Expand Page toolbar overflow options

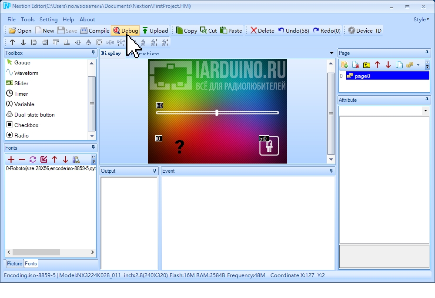coord(427,65)
